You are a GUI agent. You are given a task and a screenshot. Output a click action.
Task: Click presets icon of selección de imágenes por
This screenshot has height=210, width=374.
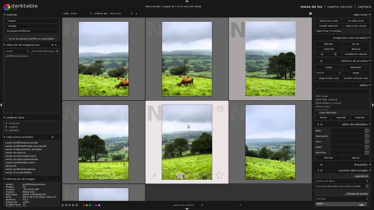tap(56, 45)
